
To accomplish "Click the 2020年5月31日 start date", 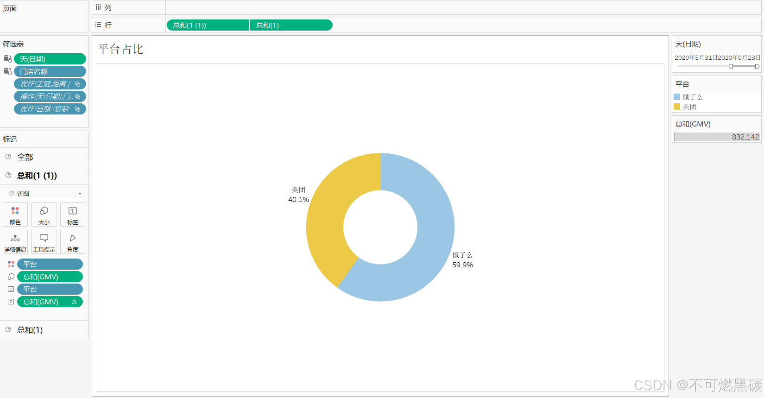I will click(x=696, y=57).
